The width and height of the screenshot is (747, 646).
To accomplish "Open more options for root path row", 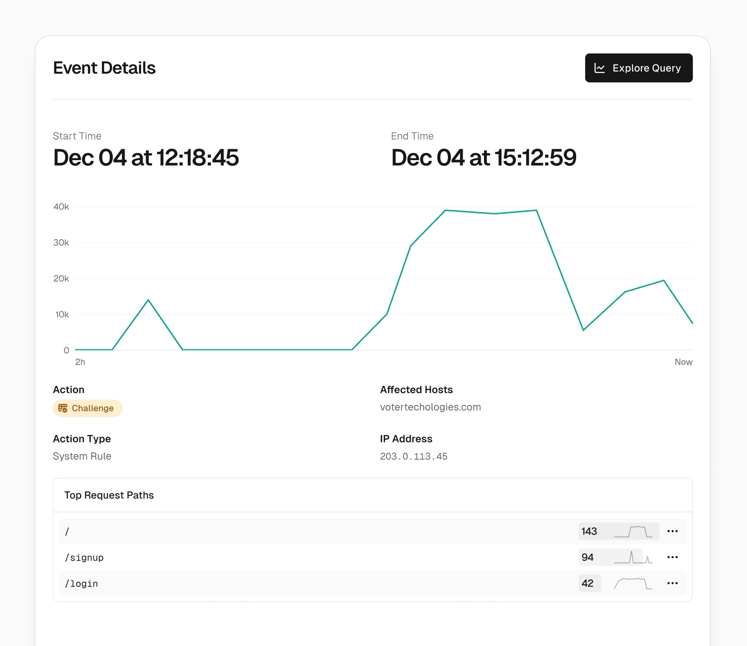I will [672, 531].
